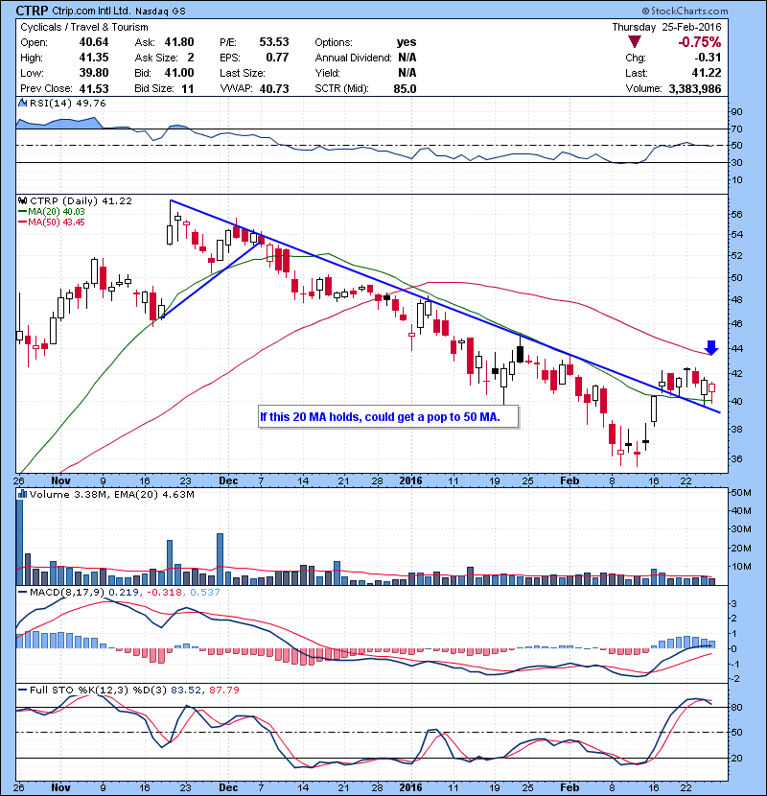Click the CTRP ticker symbol in header
The height and width of the screenshot is (796, 767).
click(32, 11)
